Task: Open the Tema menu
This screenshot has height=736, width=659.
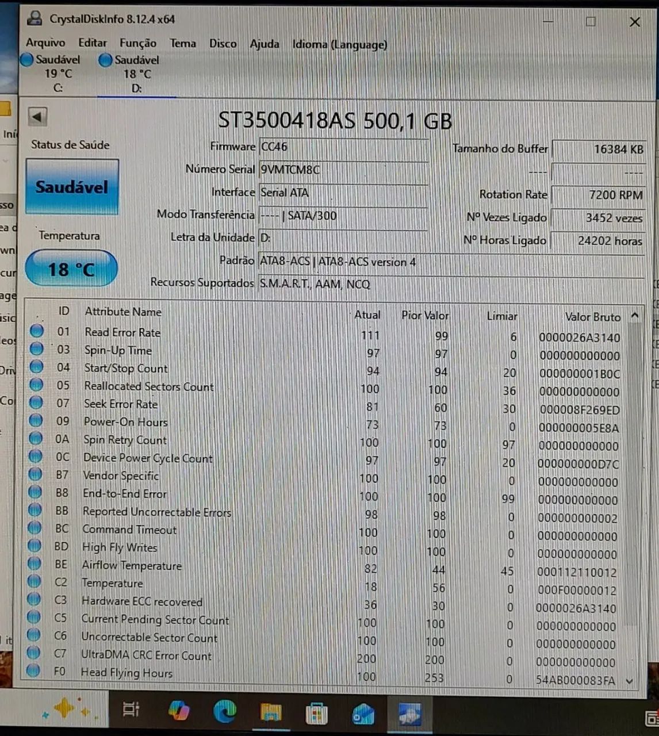Action: pyautogui.click(x=183, y=43)
